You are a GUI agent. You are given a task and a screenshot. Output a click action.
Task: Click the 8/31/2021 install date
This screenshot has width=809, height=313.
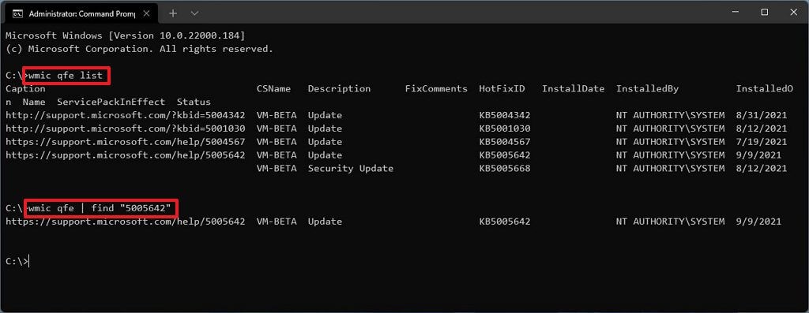762,115
